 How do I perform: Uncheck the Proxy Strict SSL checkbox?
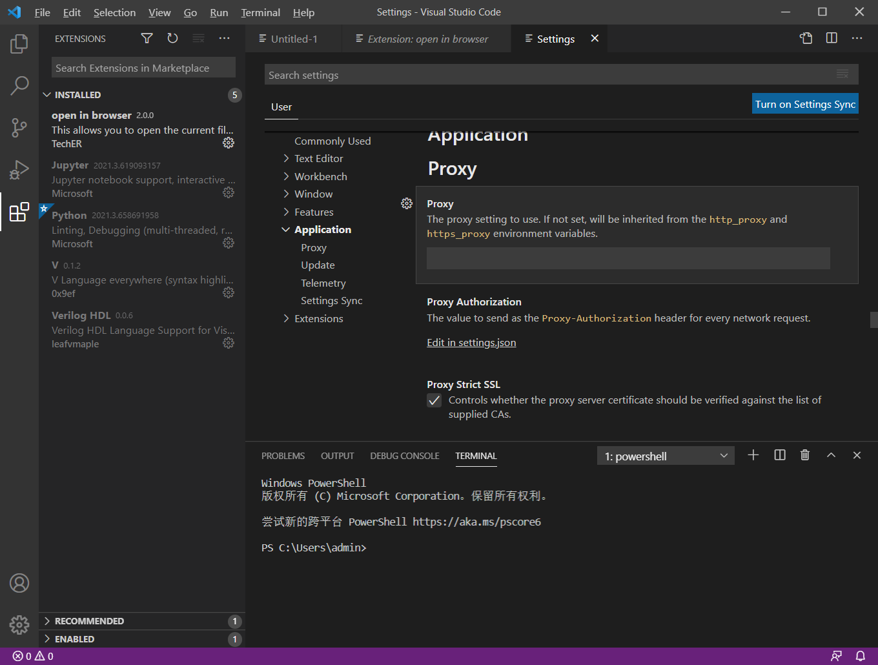click(x=434, y=400)
